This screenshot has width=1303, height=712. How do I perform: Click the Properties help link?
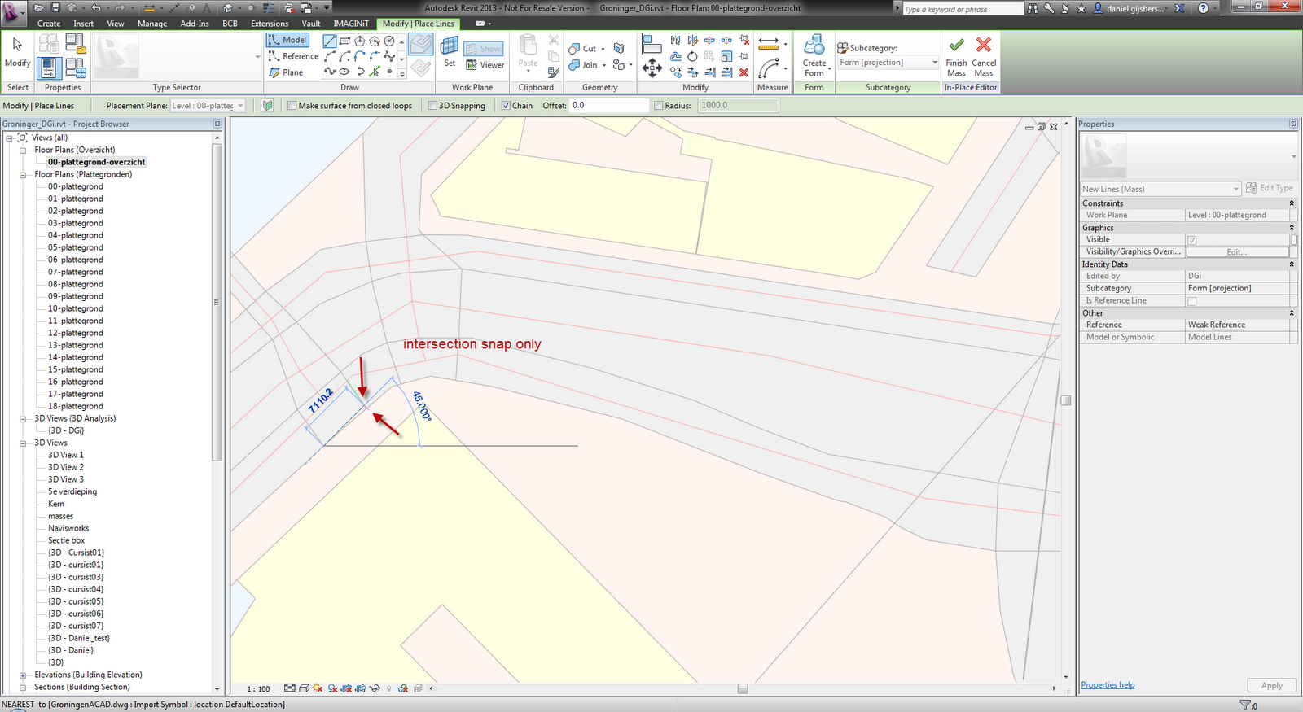click(1108, 685)
